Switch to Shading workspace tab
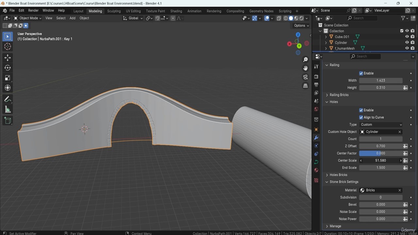Image resolution: width=418 pixels, height=235 pixels. [176, 11]
